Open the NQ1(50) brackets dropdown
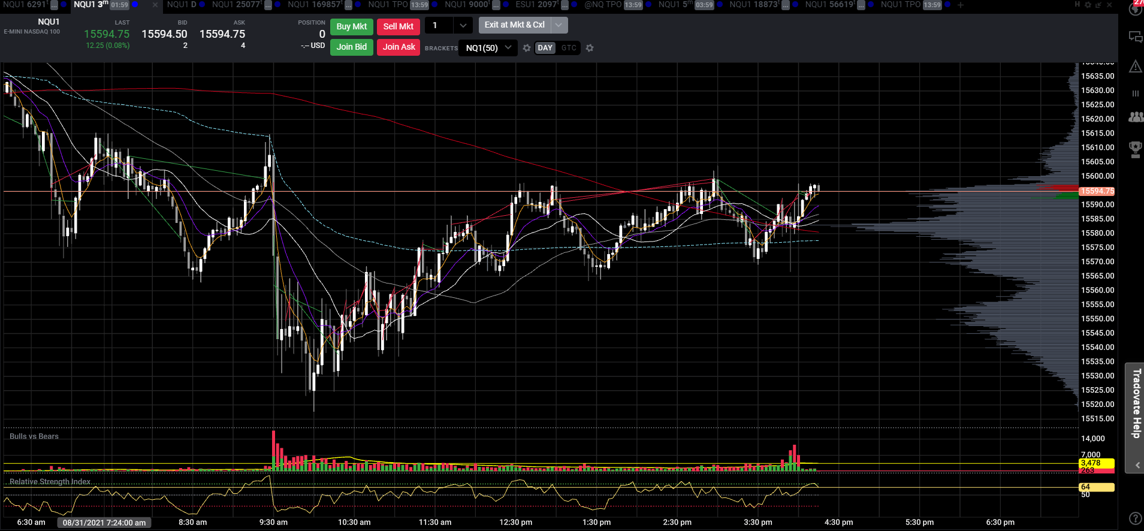Viewport: 1144px width, 531px height. [x=488, y=48]
